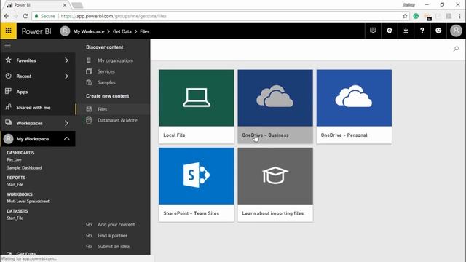
Task: Open the user profile avatar in the header
Action: [456, 31]
